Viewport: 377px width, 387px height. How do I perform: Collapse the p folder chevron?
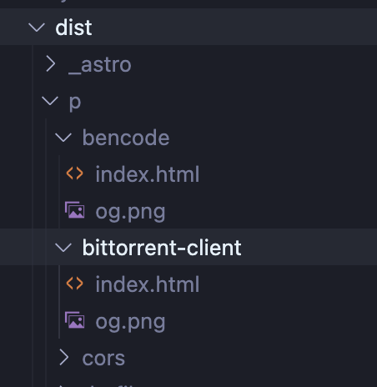tap(50, 101)
